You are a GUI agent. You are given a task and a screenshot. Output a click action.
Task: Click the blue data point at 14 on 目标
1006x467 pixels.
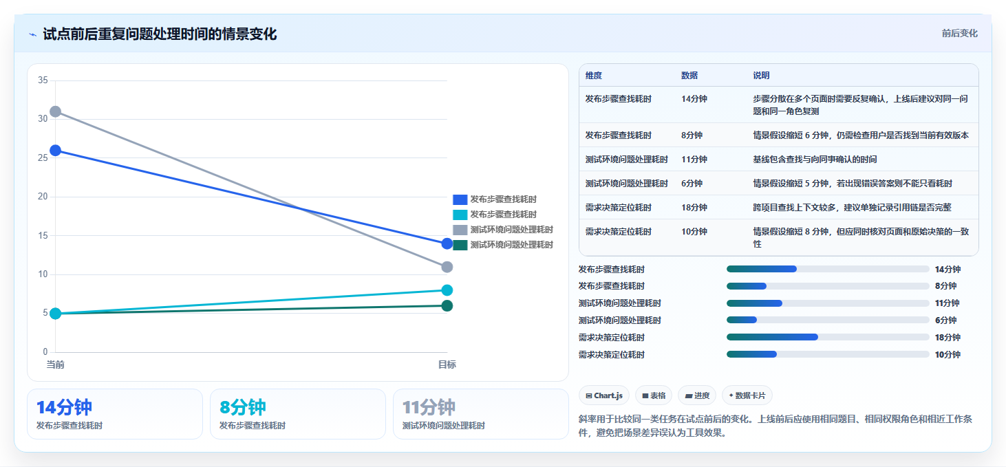click(x=447, y=243)
